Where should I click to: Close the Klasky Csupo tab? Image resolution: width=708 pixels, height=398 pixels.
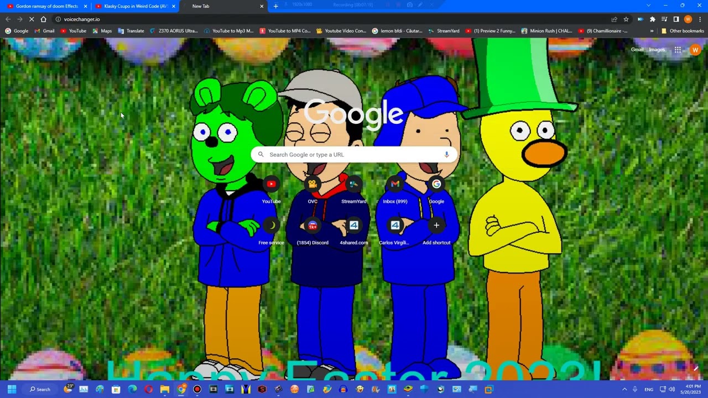point(174,6)
